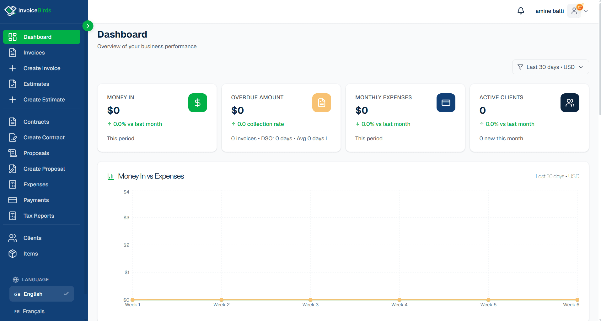Click the Tax Reports calculator icon

coord(13,216)
